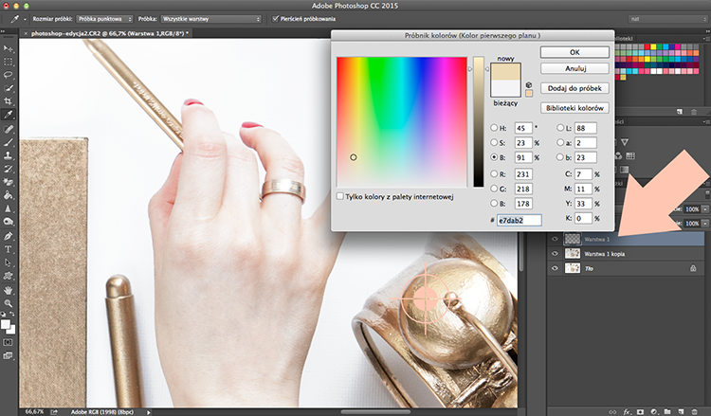Click OK in color picker
The image size is (711, 416).
574,52
